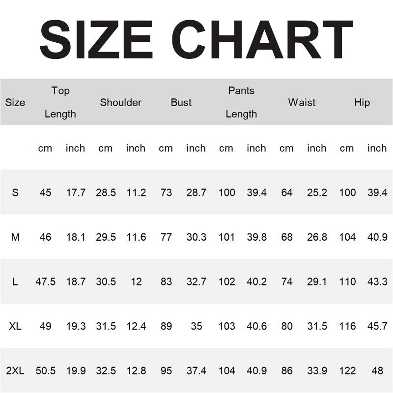Click the Size header cell
Viewport: 393px width, 393px height.
coord(15,103)
